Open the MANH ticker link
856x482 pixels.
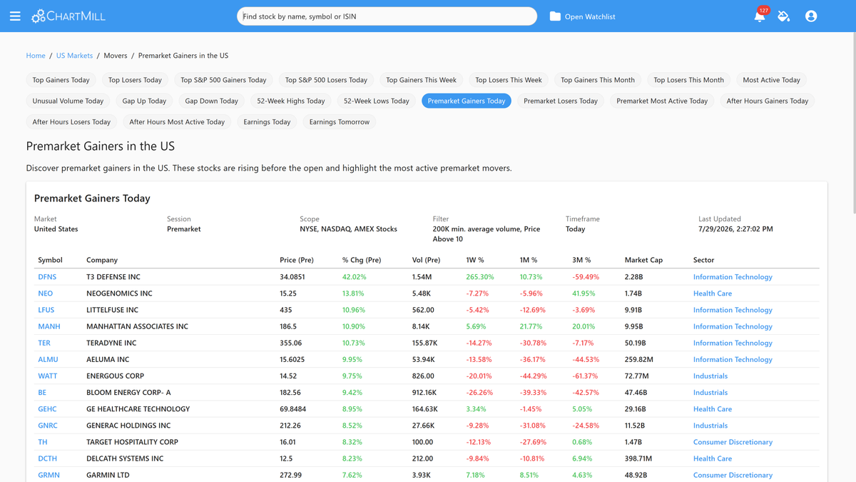(x=49, y=326)
